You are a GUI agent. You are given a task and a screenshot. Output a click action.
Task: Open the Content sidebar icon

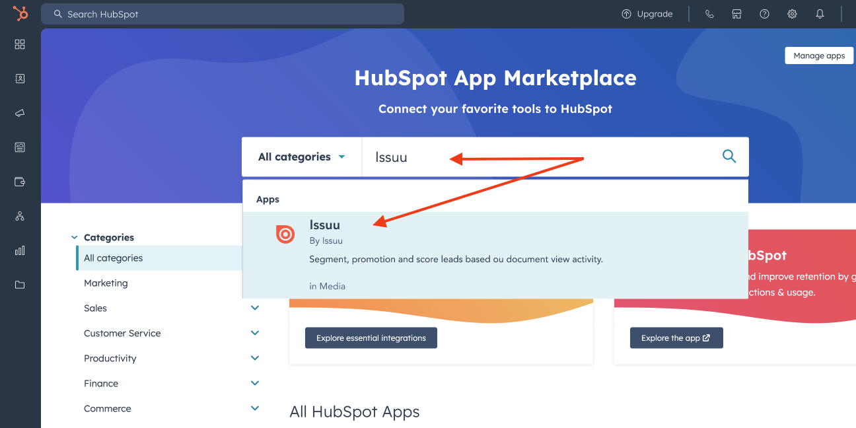coord(20,147)
